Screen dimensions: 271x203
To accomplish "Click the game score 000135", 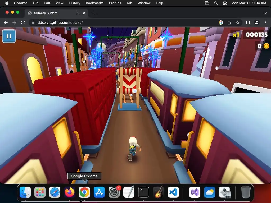I will coord(256,35).
